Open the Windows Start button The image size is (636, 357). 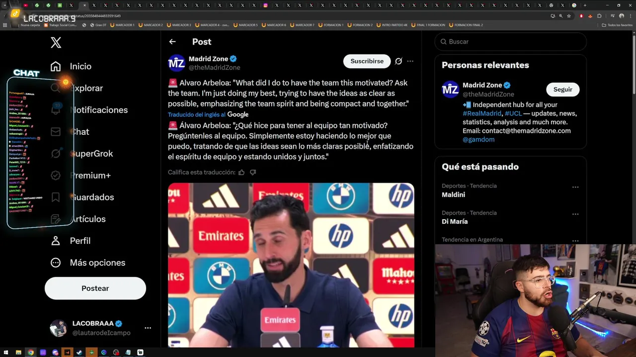pos(6,353)
